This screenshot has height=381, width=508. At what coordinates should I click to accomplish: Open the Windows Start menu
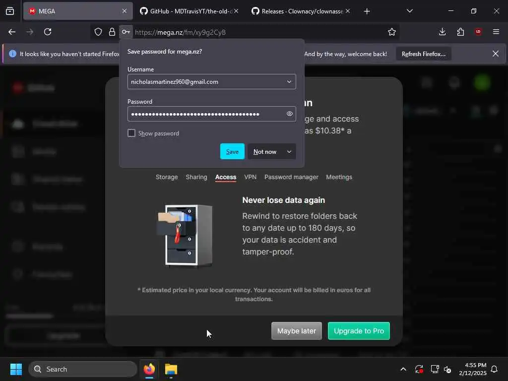point(16,369)
